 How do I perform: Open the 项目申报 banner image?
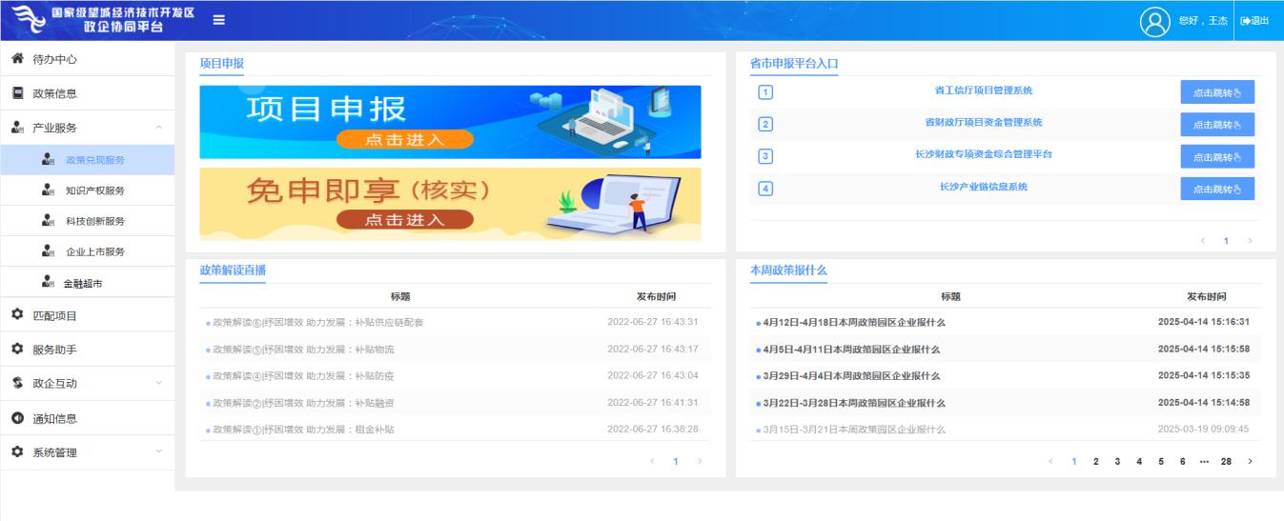[449, 122]
